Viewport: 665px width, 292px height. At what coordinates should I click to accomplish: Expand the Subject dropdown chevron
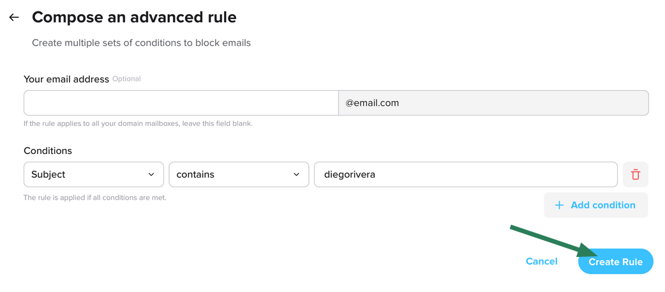pos(151,174)
